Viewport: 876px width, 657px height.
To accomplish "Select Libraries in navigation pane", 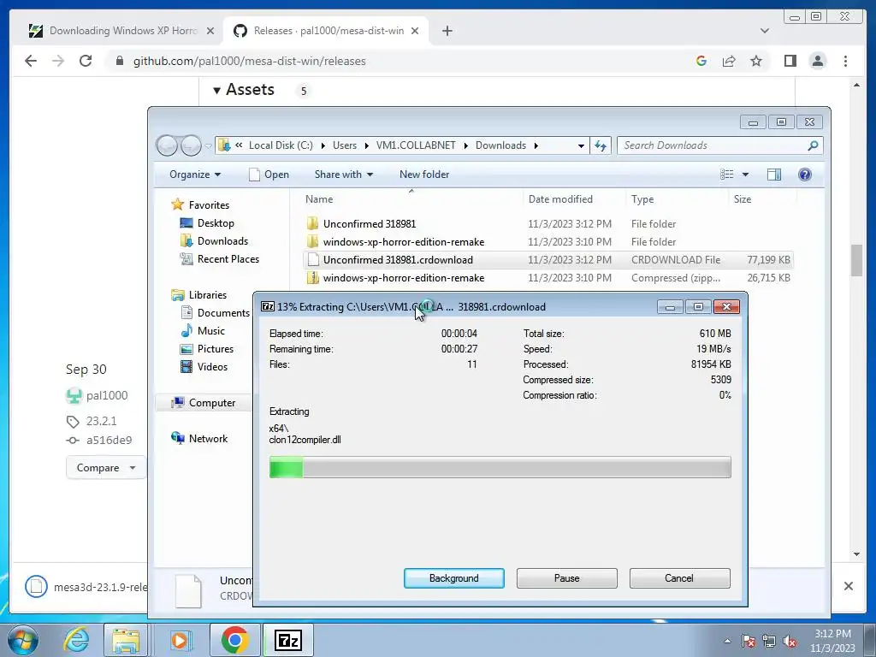I will [207, 295].
